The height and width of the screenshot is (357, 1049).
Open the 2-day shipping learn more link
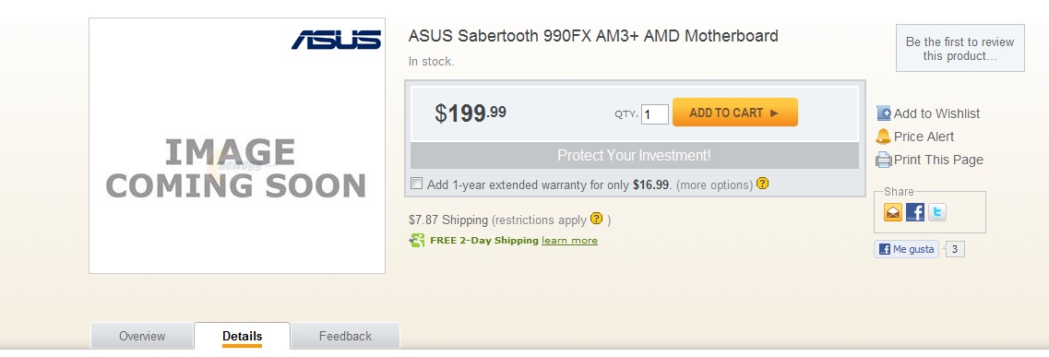[569, 241]
